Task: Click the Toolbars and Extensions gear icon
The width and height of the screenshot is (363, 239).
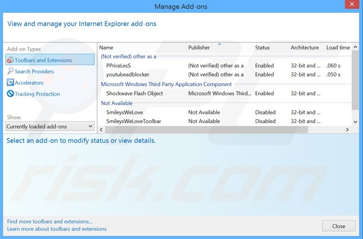Action: tap(10, 60)
